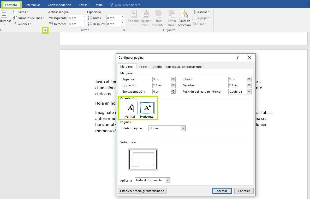Click Después spacing field

click(114, 24)
